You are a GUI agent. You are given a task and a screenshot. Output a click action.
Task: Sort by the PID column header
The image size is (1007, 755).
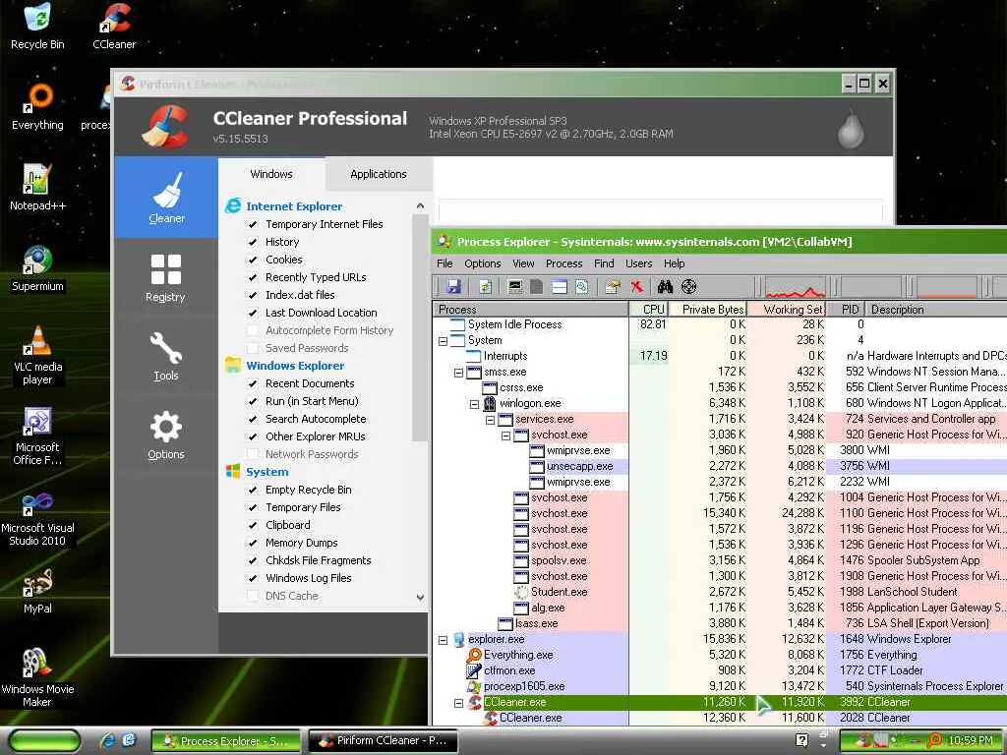[x=846, y=310]
